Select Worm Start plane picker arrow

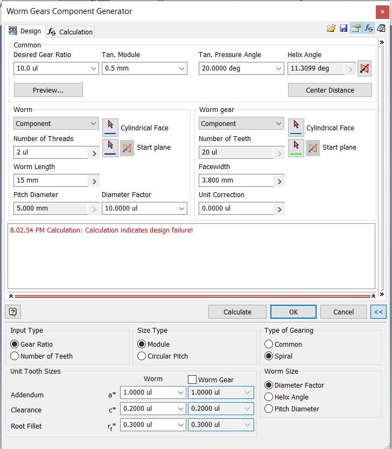[x=110, y=148]
